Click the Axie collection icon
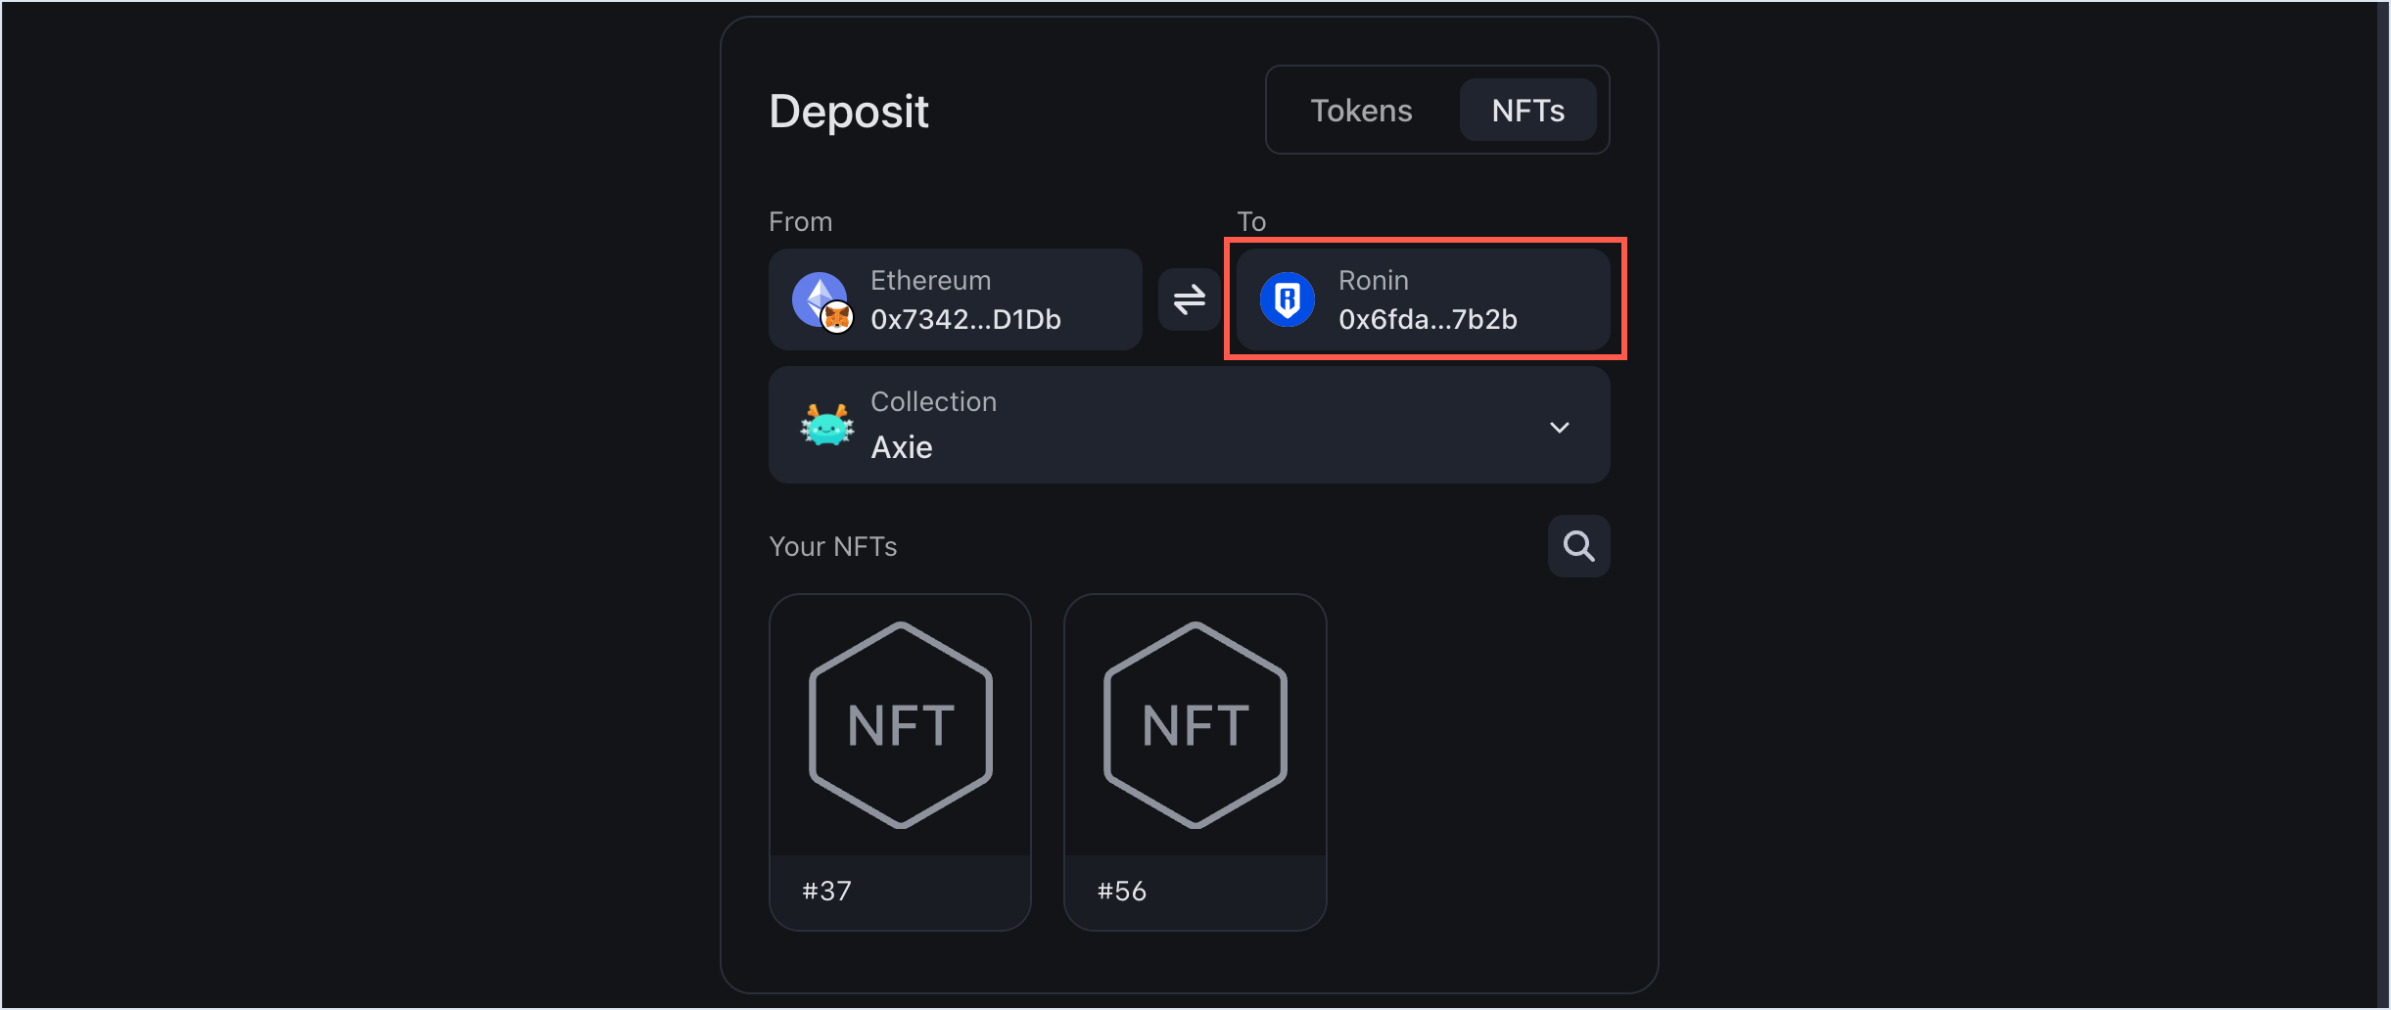 point(825,425)
